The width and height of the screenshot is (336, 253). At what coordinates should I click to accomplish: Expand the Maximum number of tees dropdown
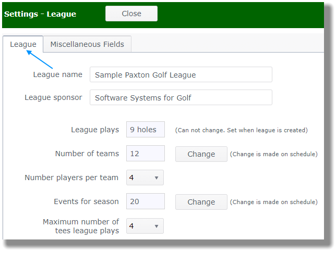(145, 226)
